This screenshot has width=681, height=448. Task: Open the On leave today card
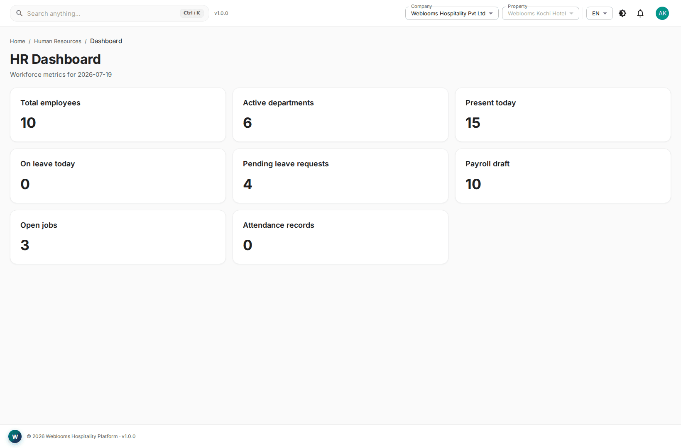(118, 176)
